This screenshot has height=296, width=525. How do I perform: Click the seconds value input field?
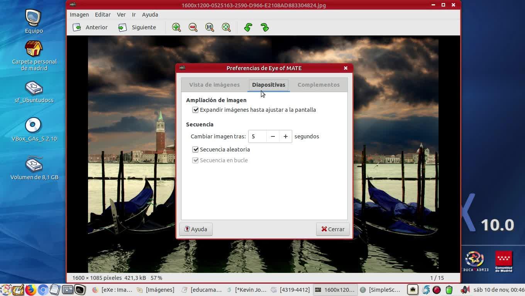tap(257, 136)
